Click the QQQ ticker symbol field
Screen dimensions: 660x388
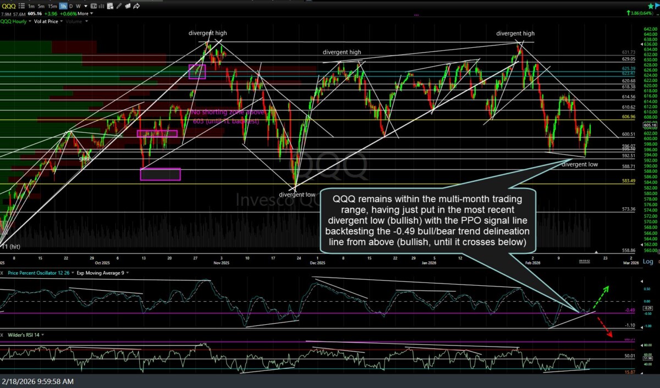pos(8,5)
